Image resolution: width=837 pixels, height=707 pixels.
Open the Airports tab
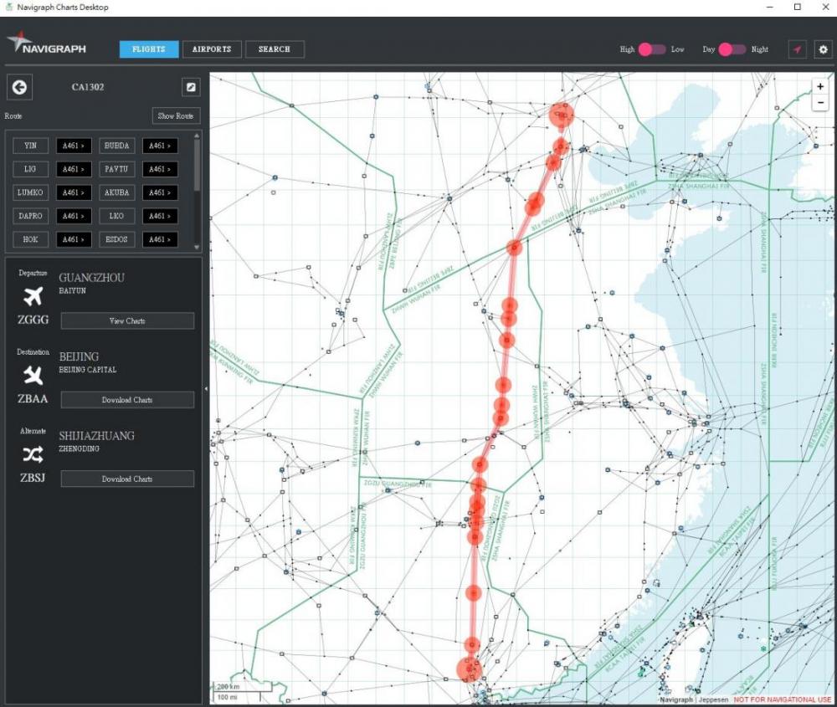click(212, 49)
